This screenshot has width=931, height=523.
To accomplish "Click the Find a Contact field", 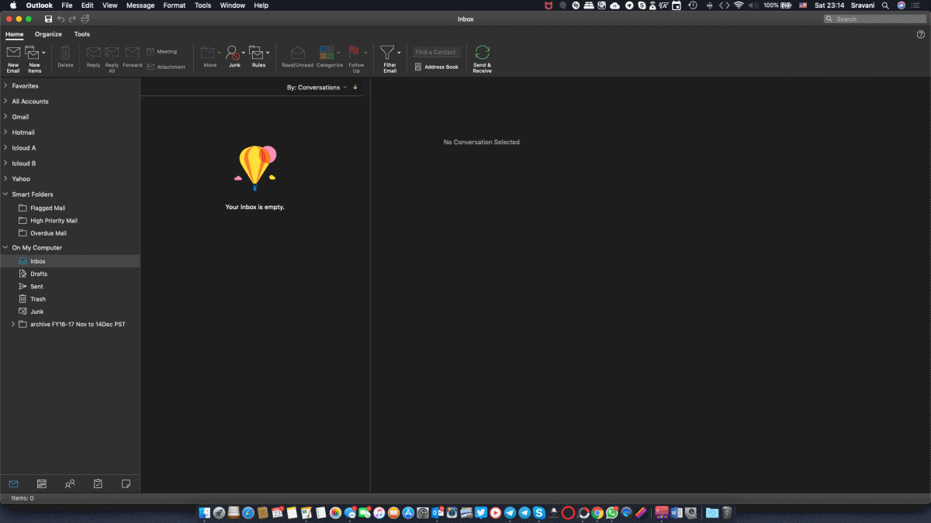I will click(437, 52).
